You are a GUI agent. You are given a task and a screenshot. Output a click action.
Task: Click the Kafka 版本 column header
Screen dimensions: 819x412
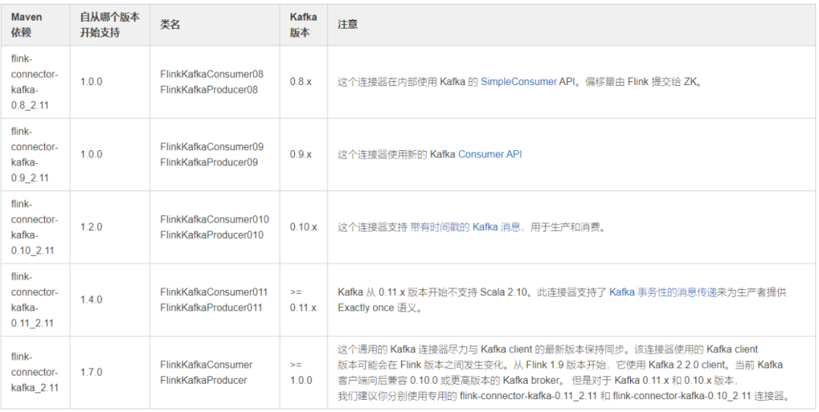(x=303, y=24)
